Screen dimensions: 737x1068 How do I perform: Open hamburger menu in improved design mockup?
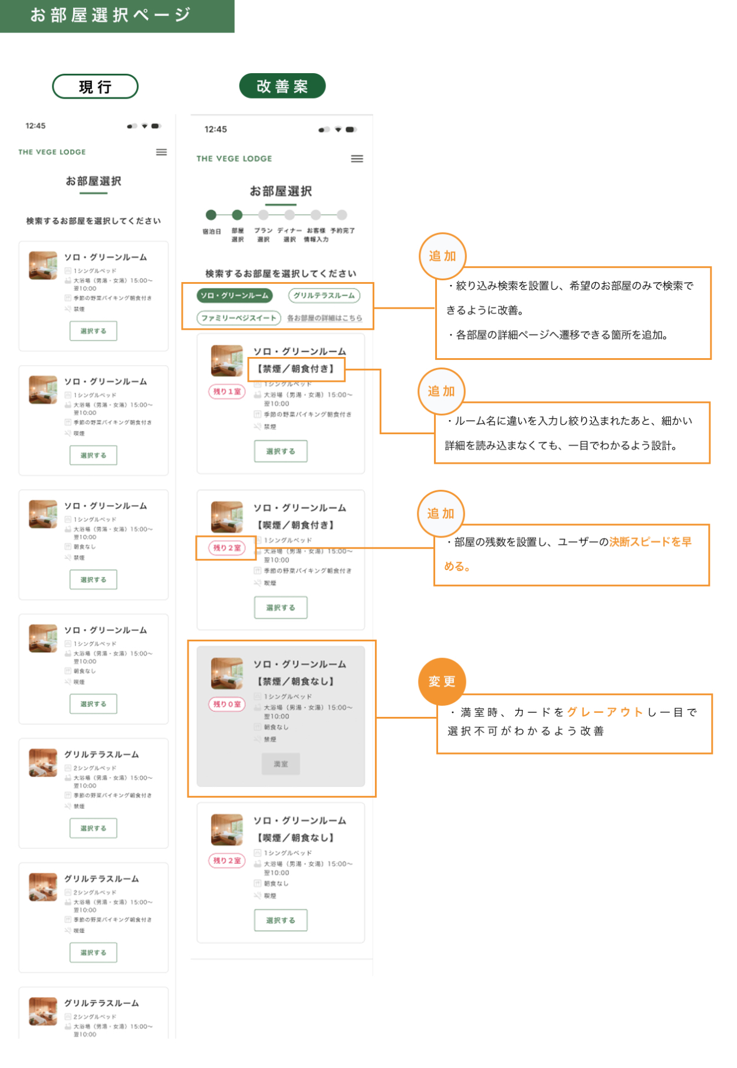[x=357, y=159]
